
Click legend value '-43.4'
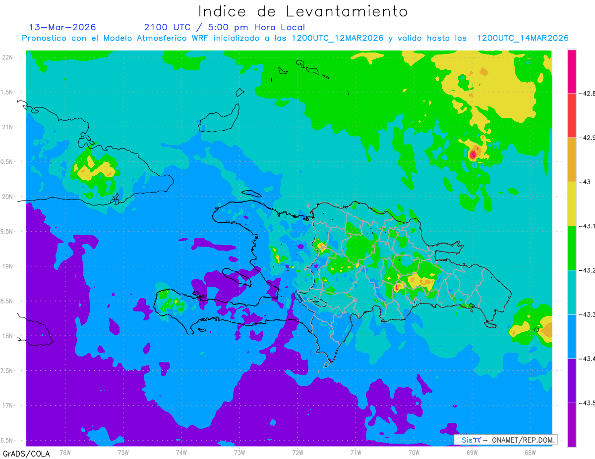pyautogui.click(x=587, y=358)
